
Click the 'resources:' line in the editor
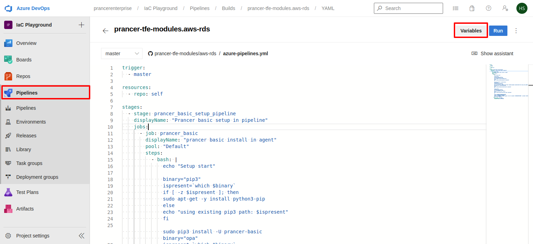(137, 88)
